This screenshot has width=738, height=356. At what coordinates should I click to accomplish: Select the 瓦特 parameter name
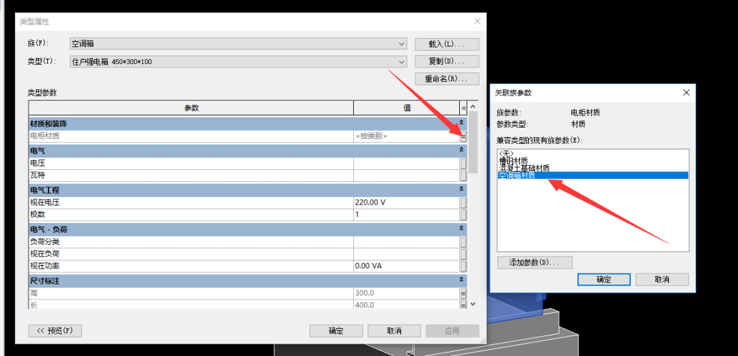click(x=38, y=176)
